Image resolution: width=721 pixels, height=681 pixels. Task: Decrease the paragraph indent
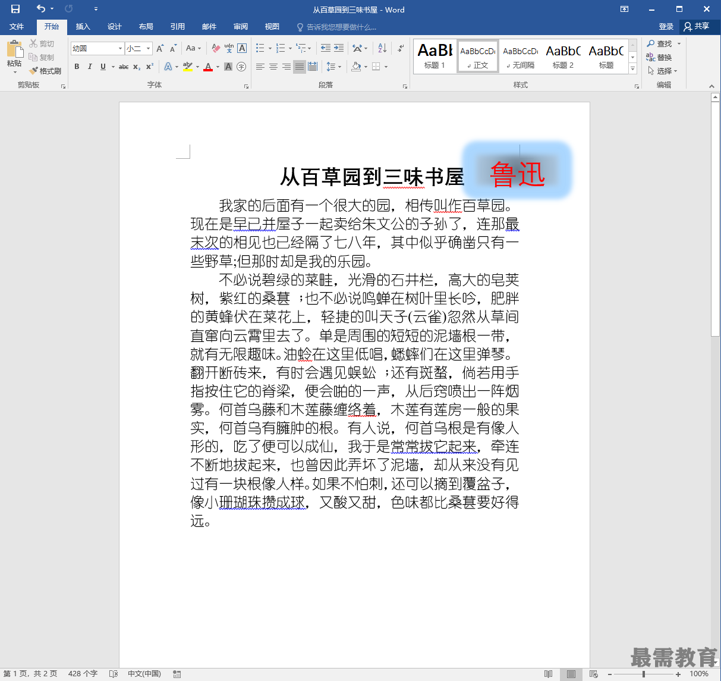[x=325, y=48]
